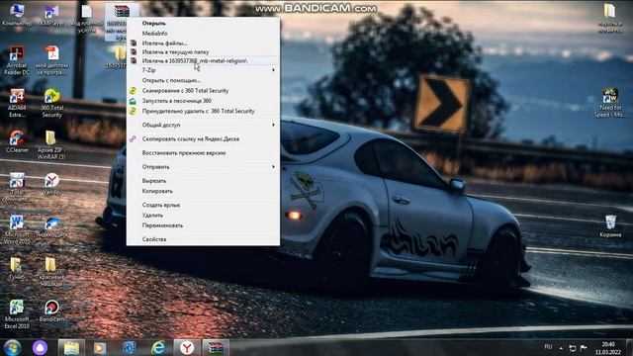This screenshot has width=633, height=356.
Task: Switch to WinRAR in the taskbar
Action: pyautogui.click(x=216, y=347)
